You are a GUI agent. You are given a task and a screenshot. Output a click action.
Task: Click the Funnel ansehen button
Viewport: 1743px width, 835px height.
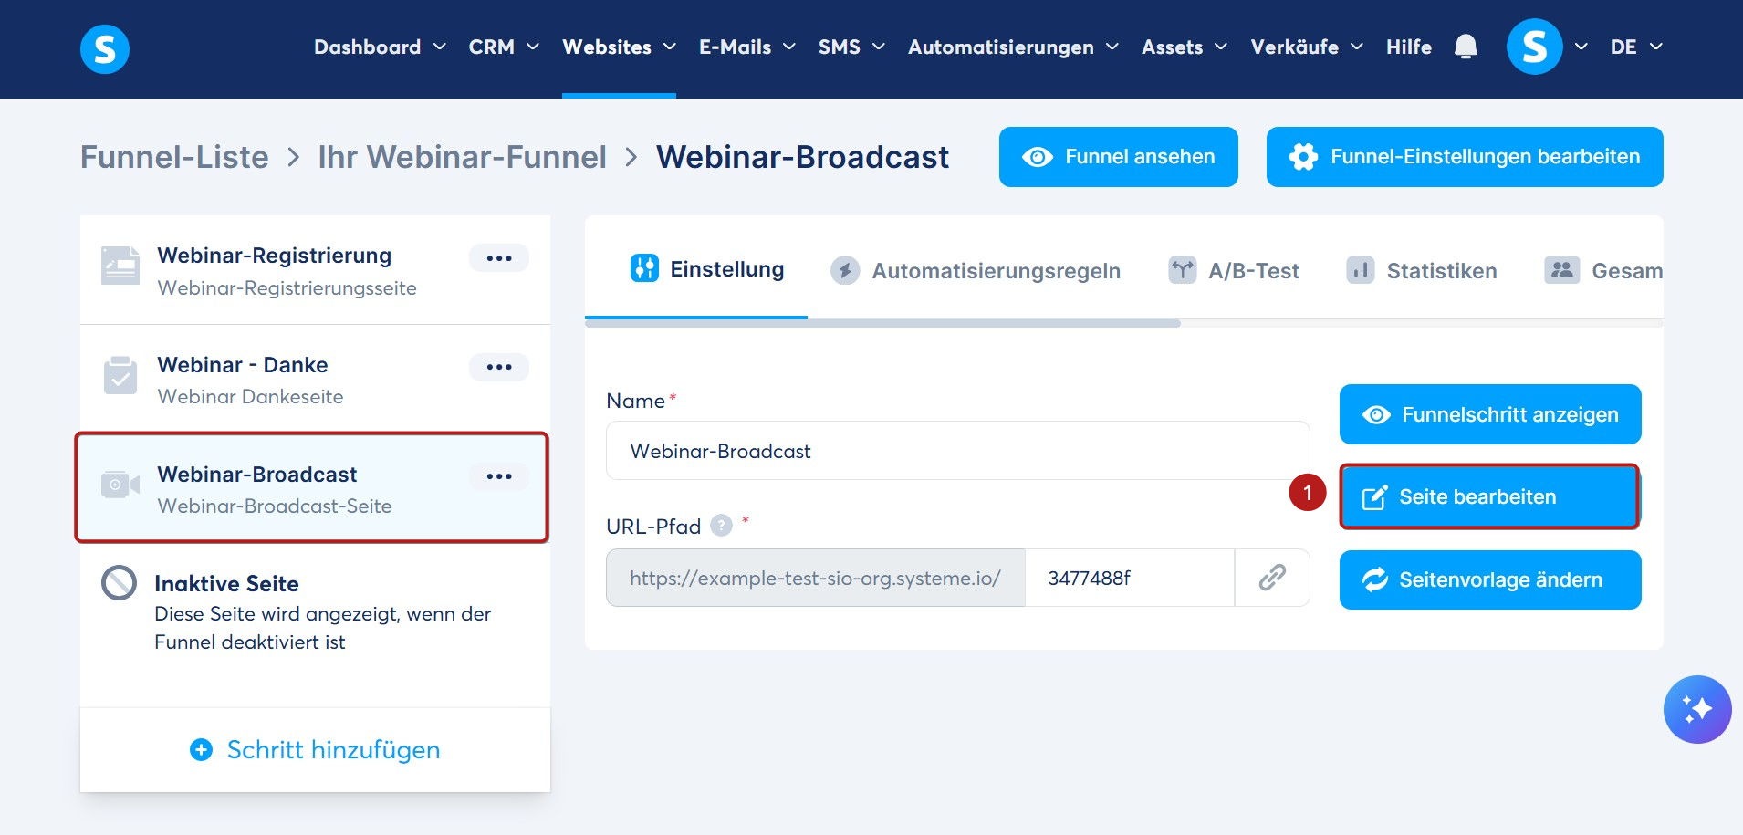pos(1118,157)
